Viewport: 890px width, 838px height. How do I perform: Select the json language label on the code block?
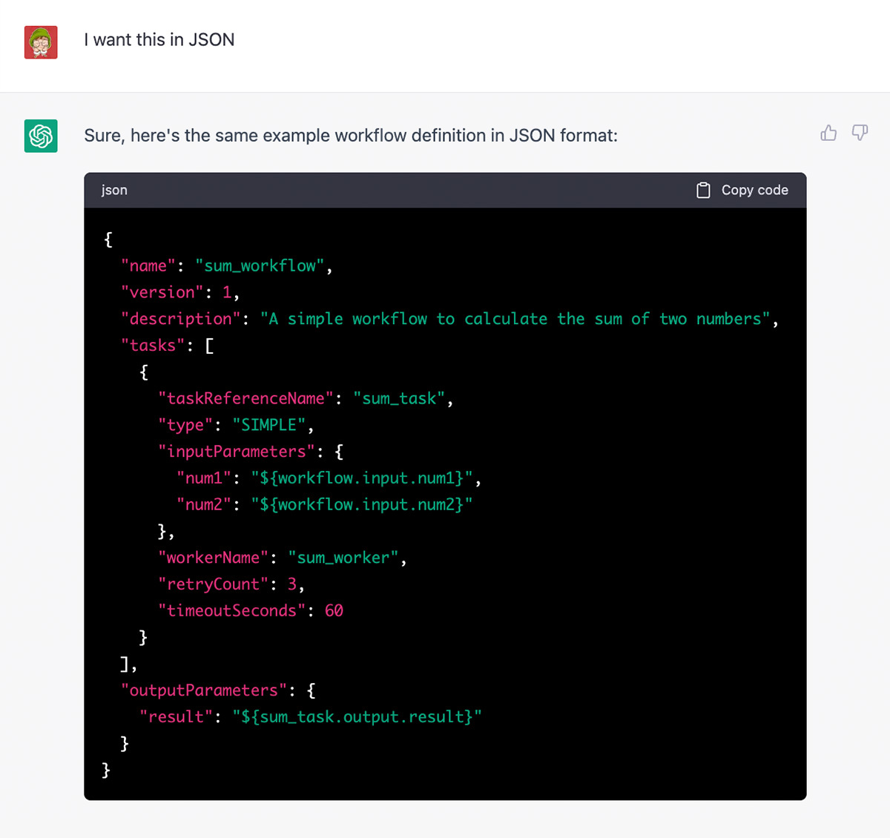(x=113, y=190)
